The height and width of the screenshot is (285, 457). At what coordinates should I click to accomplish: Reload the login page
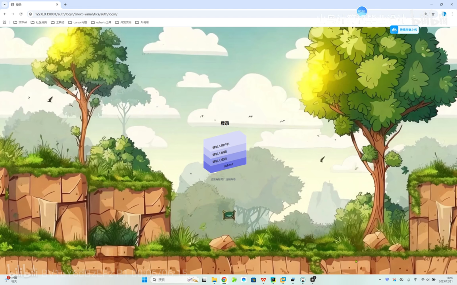point(21,14)
